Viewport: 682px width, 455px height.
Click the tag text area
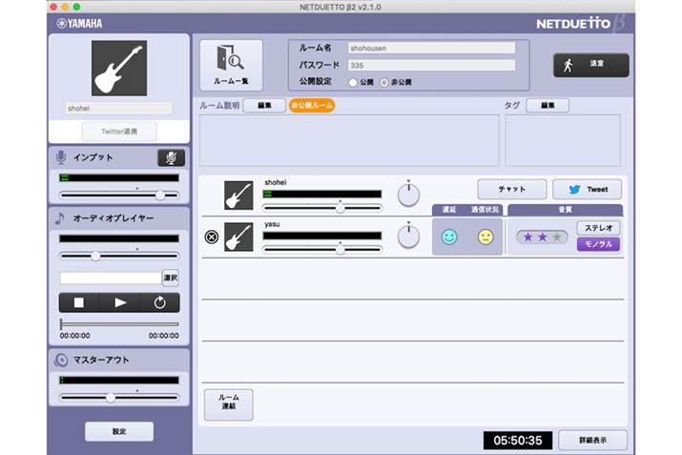pos(563,140)
